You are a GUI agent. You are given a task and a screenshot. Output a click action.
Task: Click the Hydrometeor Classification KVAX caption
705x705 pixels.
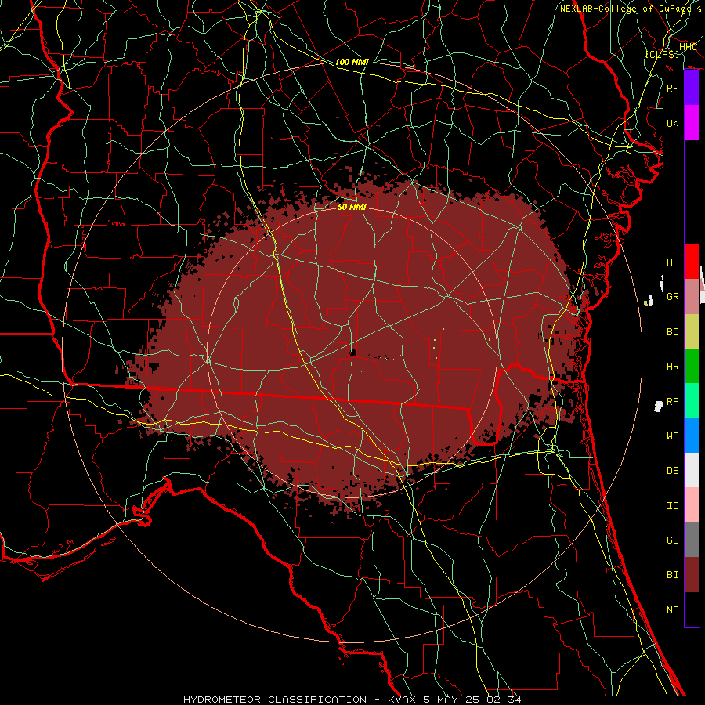352,700
